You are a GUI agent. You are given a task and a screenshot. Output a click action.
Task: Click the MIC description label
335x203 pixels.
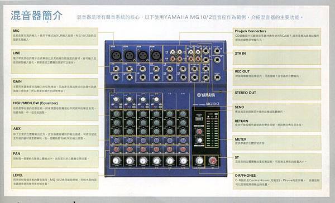click(x=16, y=31)
